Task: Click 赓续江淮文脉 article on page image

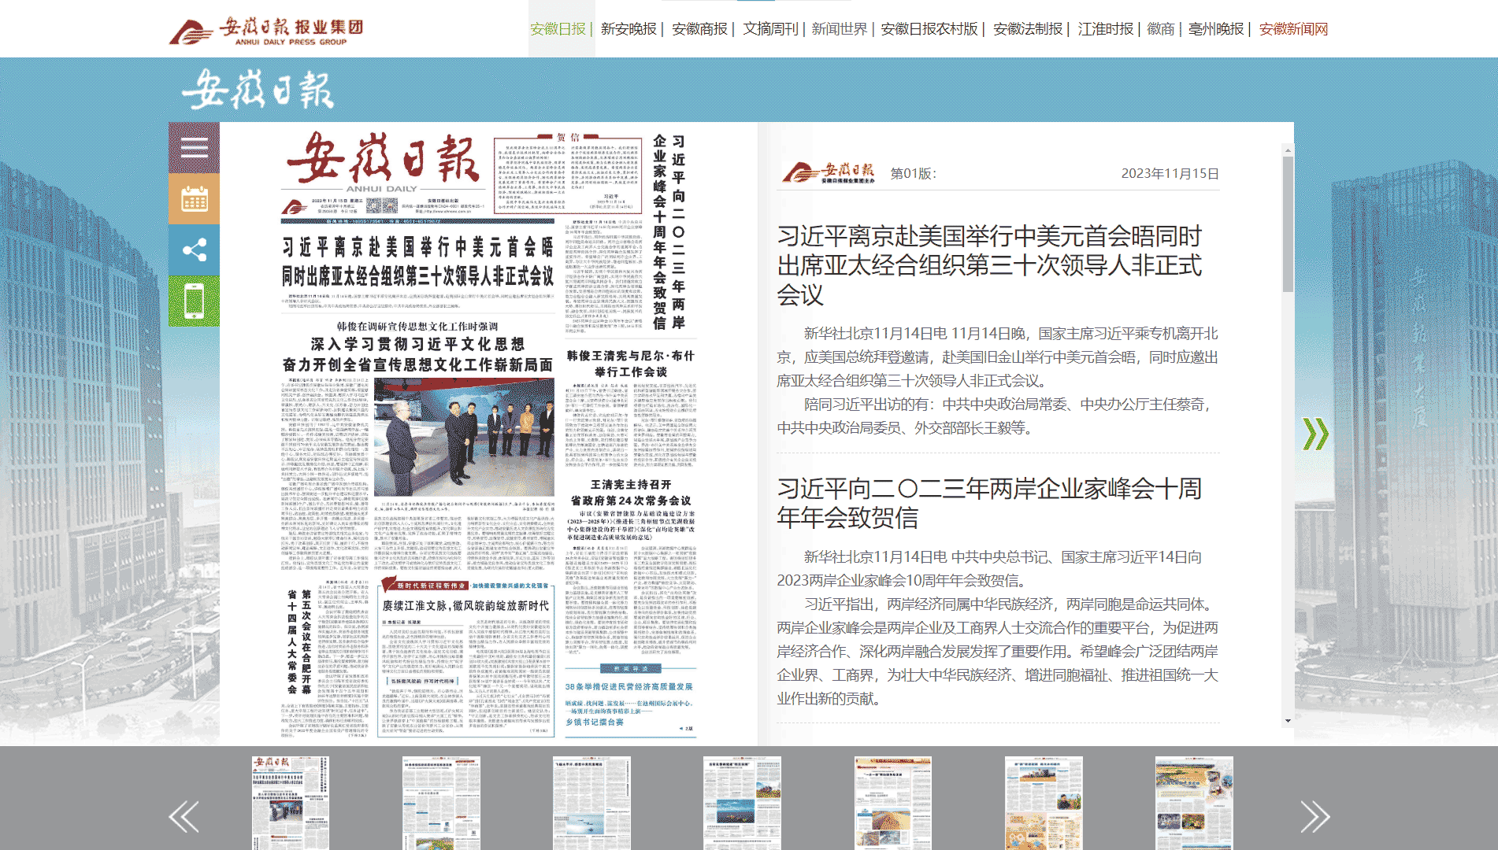Action: [465, 605]
